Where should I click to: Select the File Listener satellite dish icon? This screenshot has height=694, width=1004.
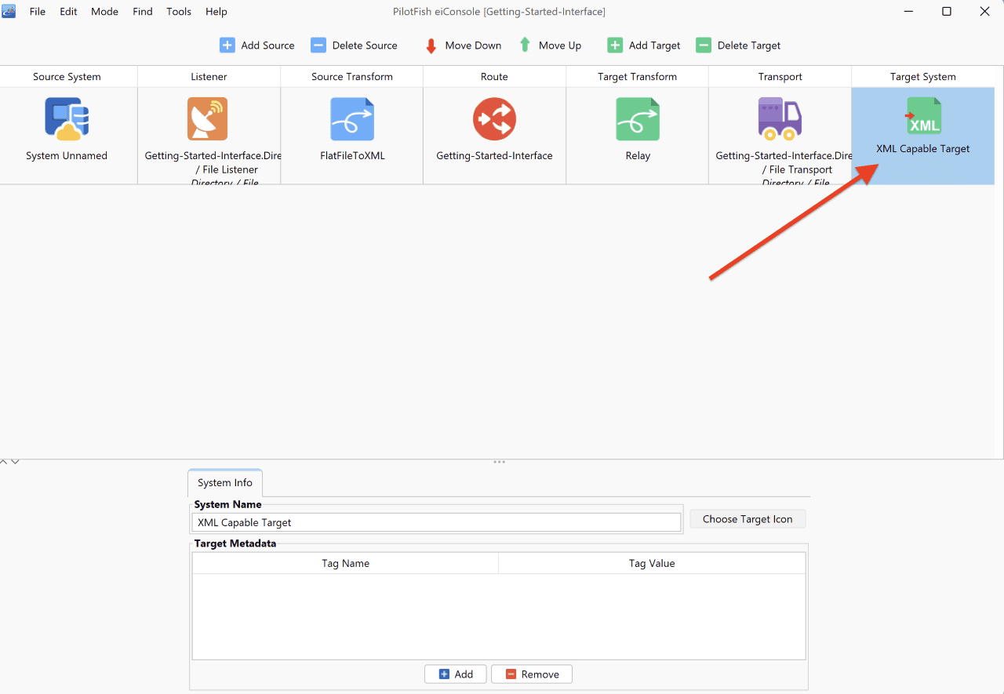208,119
